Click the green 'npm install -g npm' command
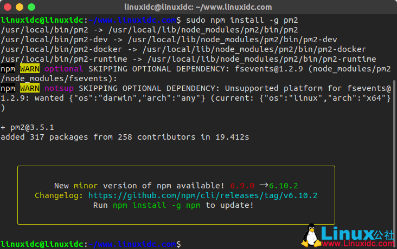 tap(157, 205)
